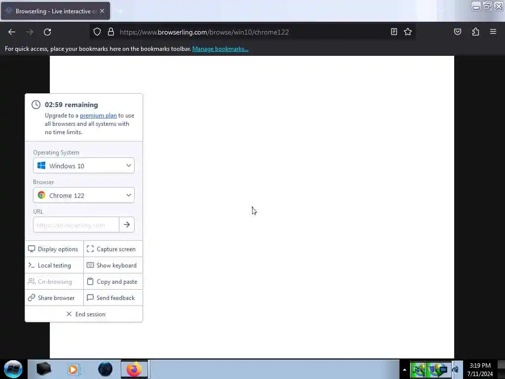The image size is (505, 379).
Task: Open the Windows Start orb
Action: (x=13, y=369)
